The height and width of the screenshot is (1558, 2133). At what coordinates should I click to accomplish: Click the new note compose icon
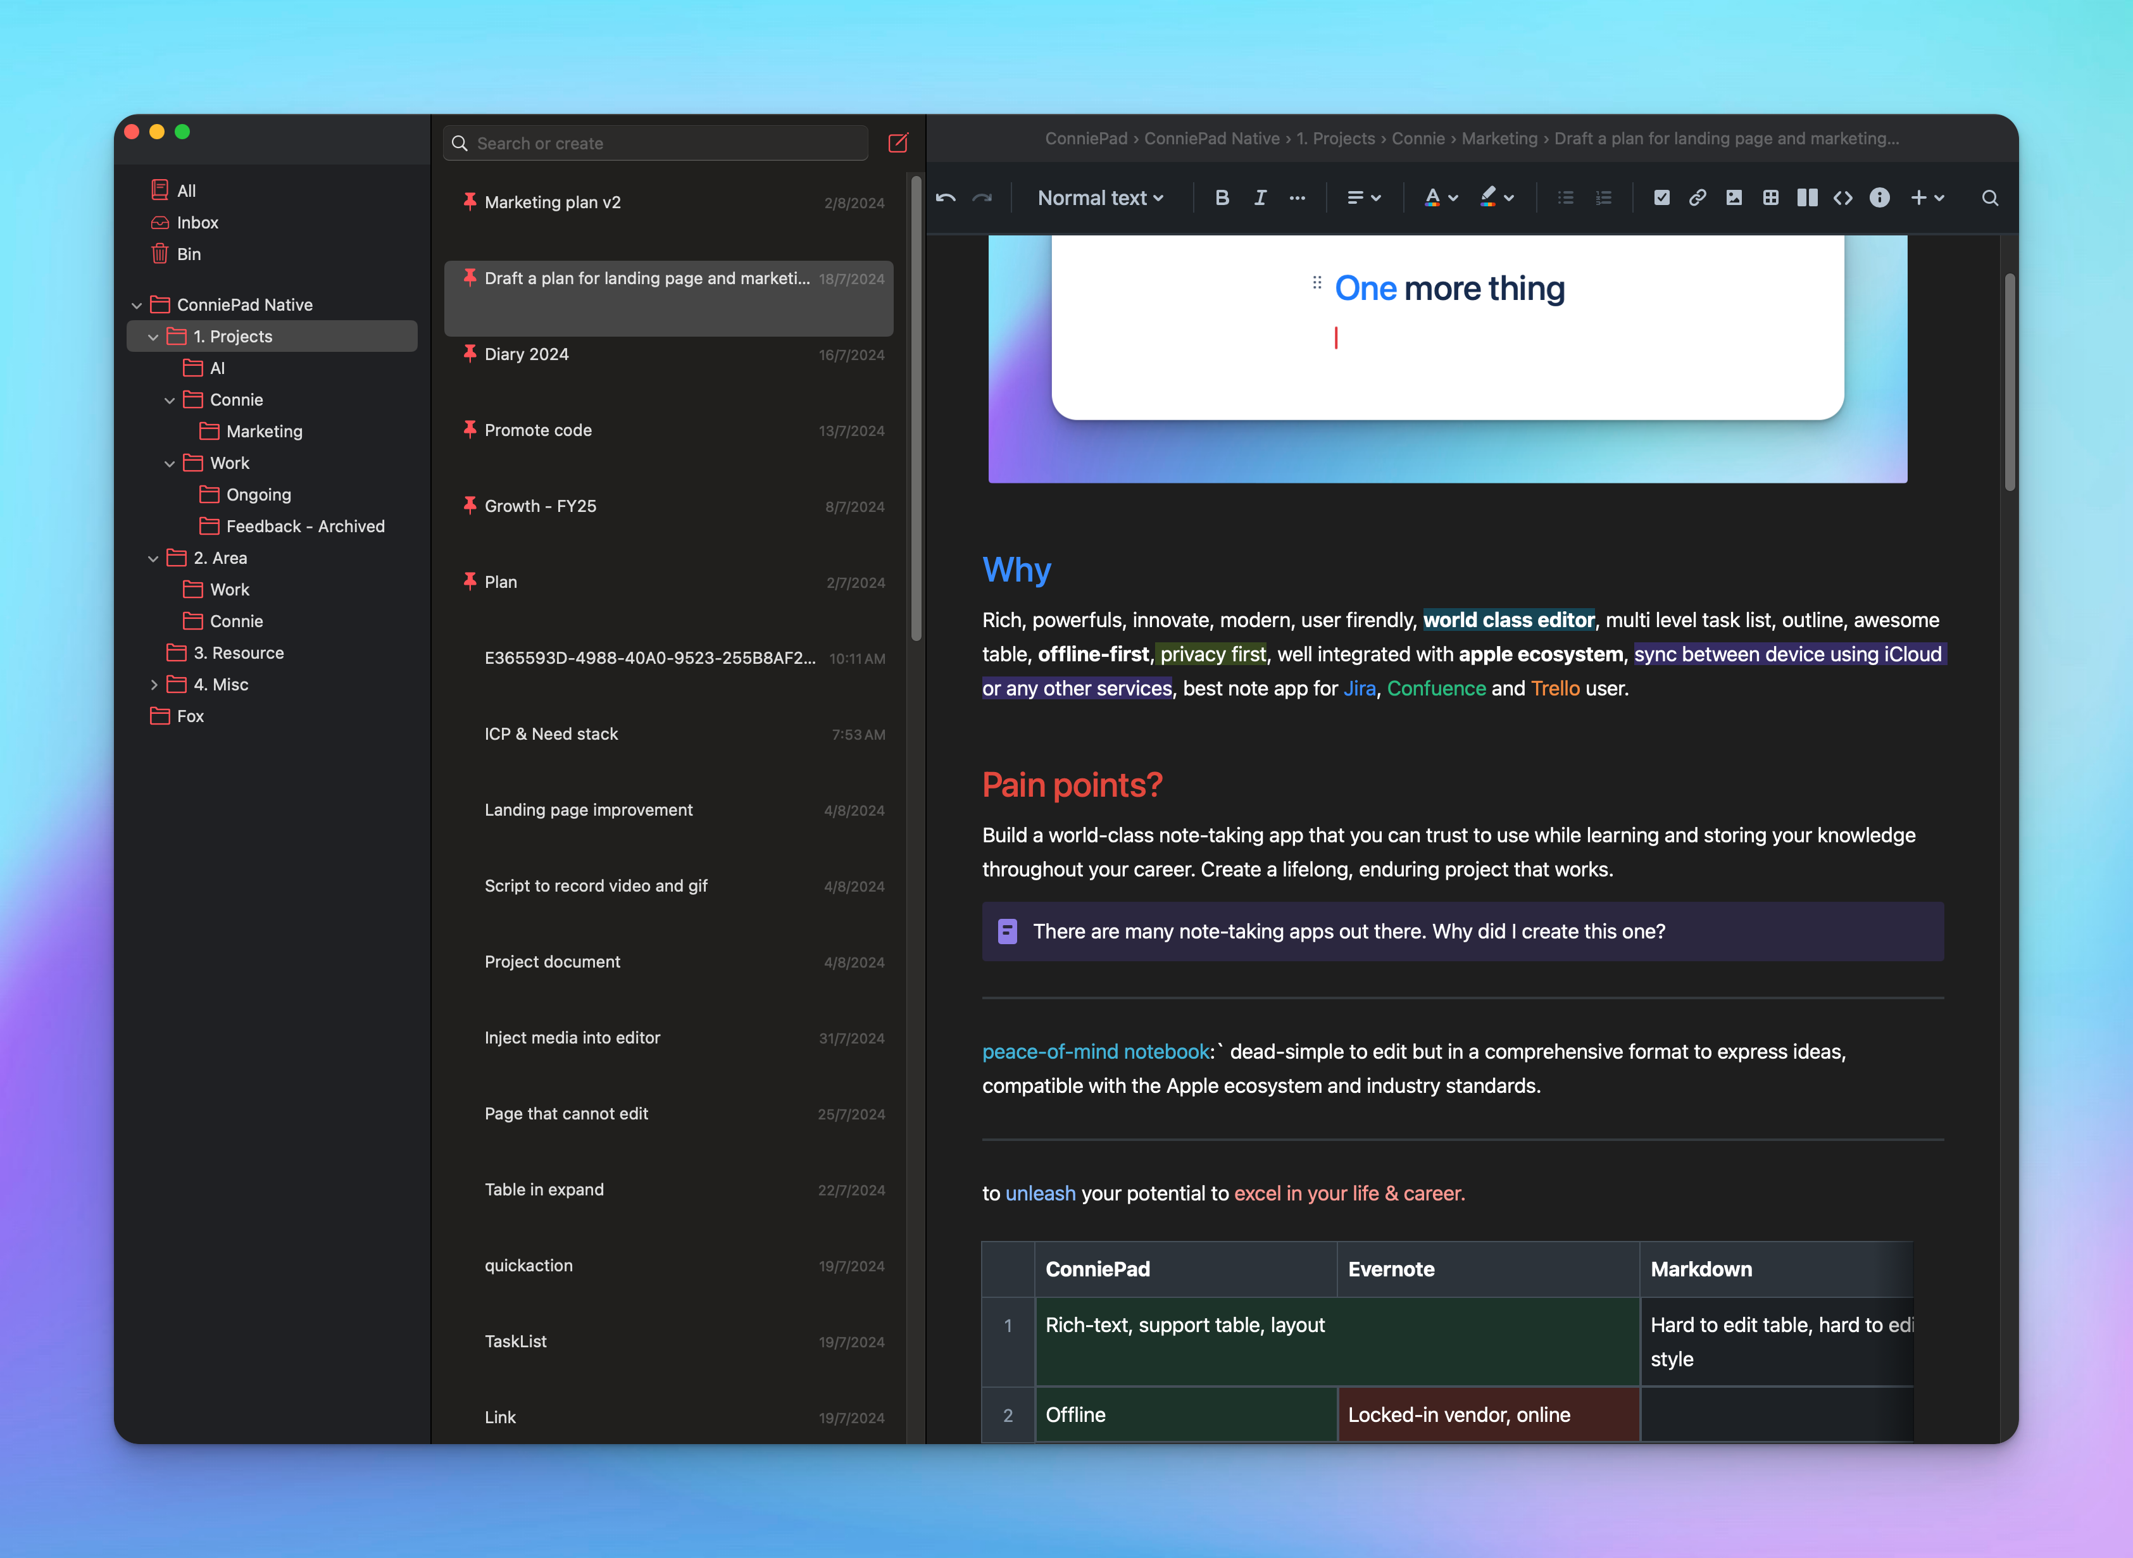pyautogui.click(x=897, y=144)
